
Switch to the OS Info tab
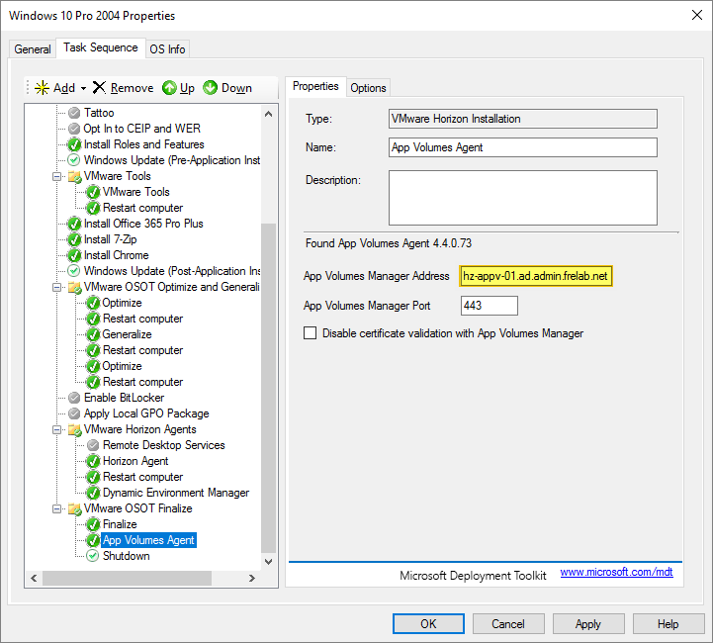coord(167,49)
